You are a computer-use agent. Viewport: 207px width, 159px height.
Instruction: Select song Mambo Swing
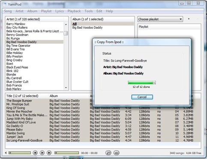[x=103, y=133]
